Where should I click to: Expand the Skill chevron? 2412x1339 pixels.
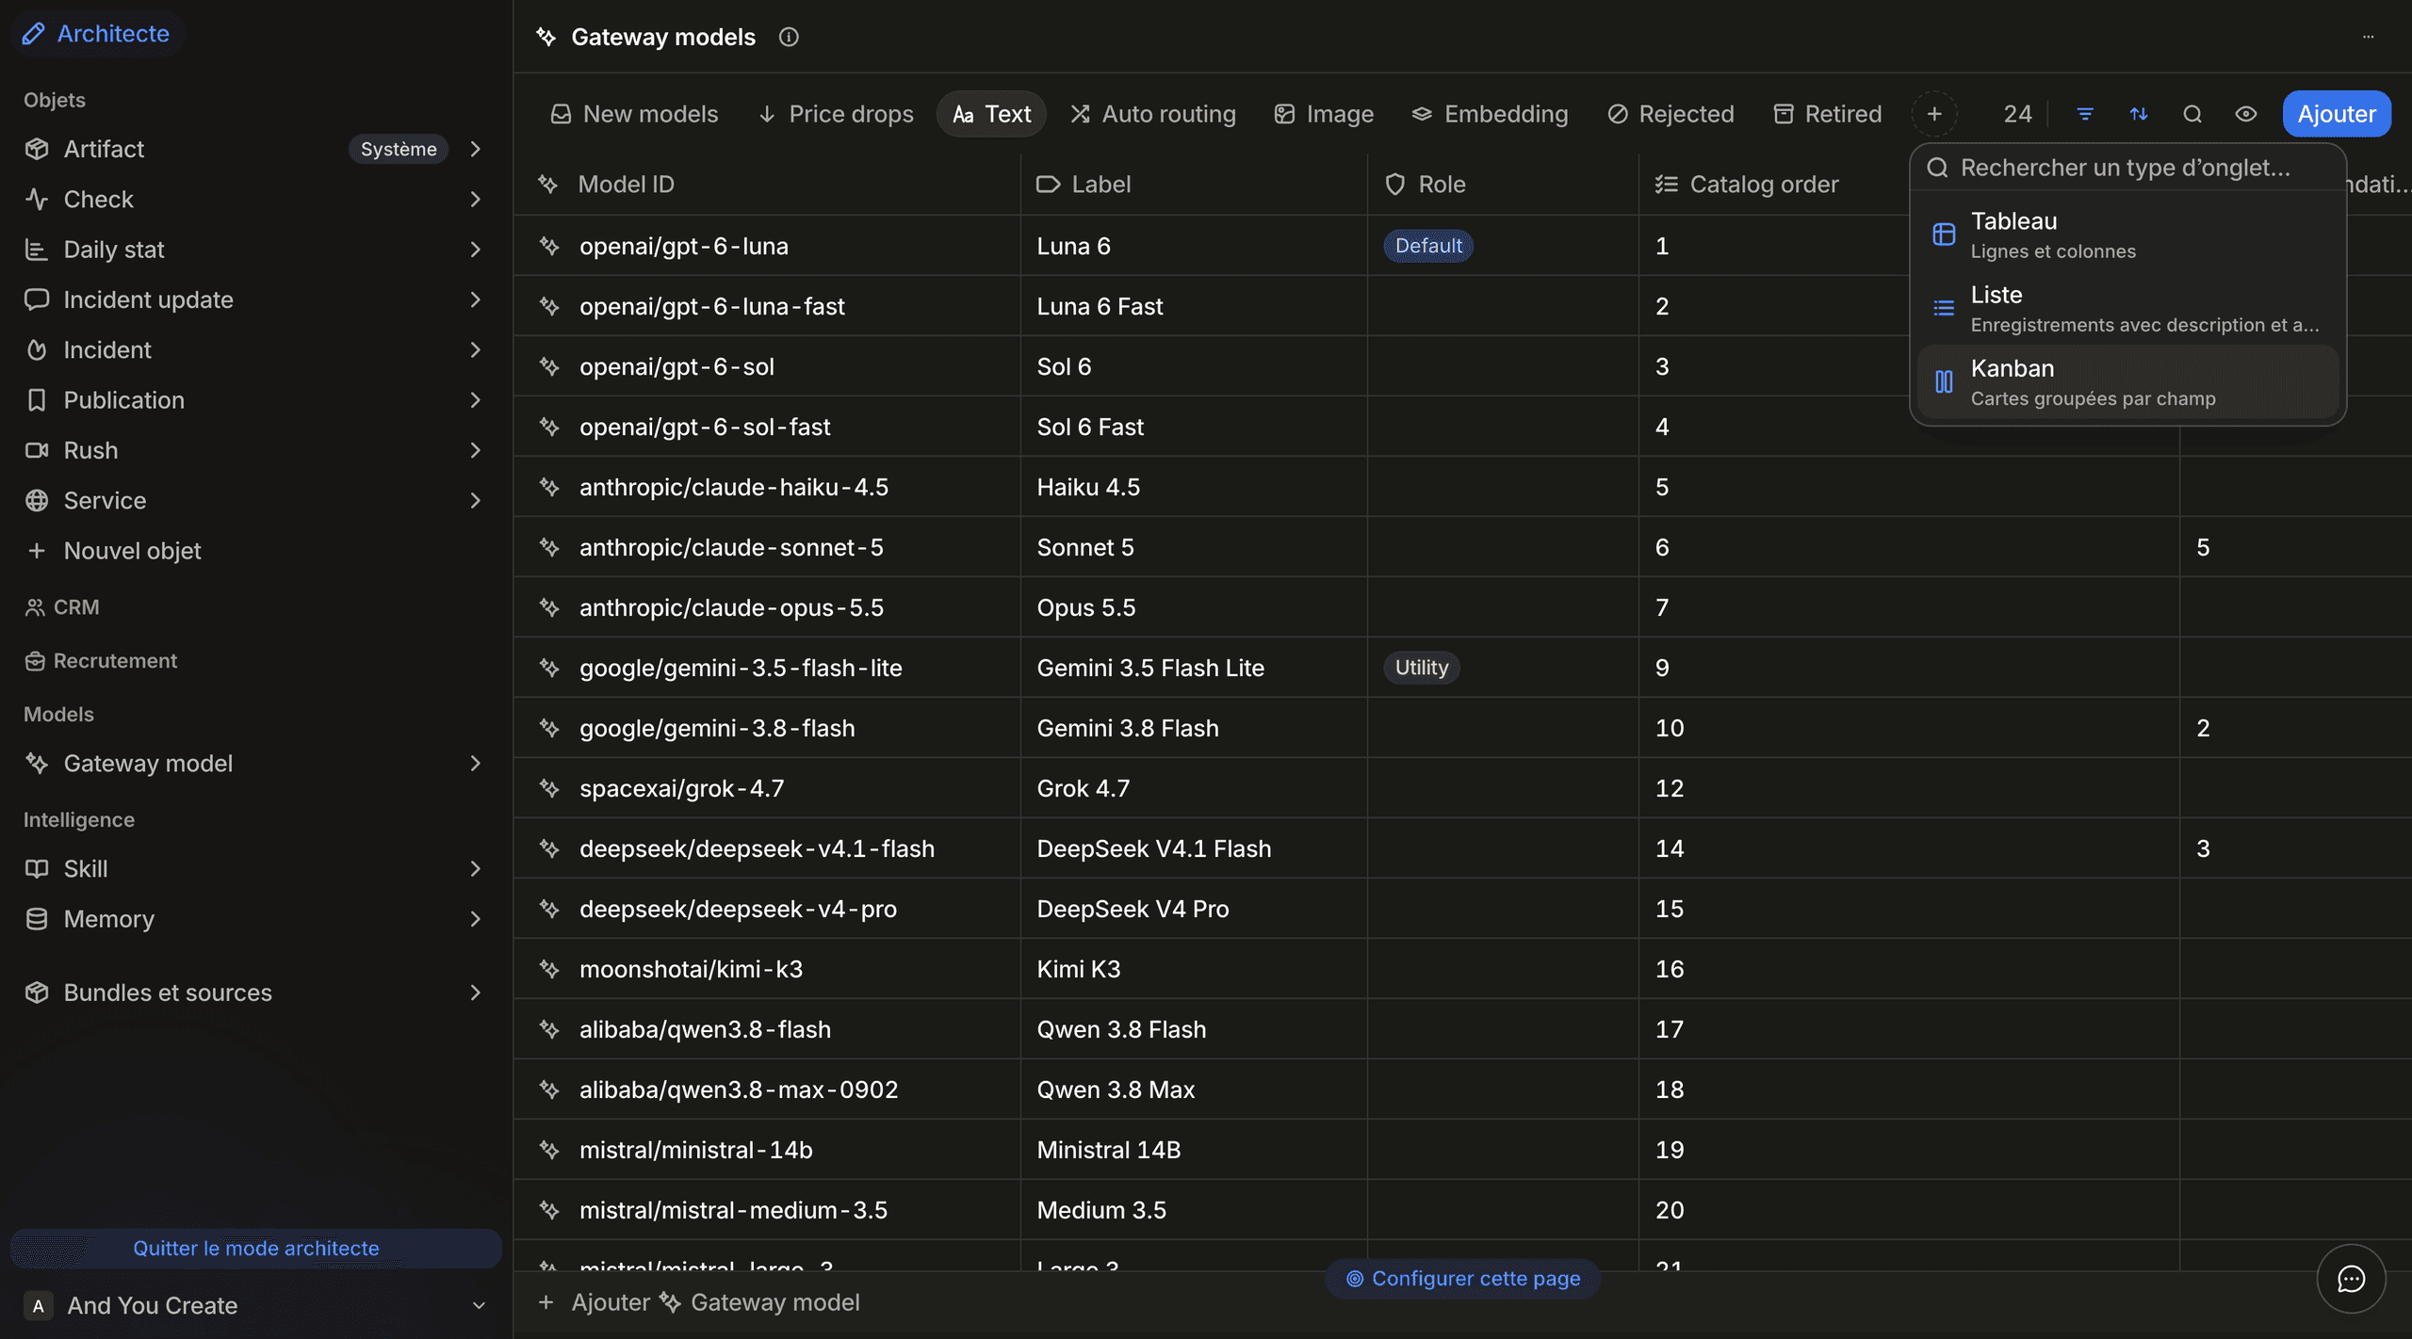[476, 868]
